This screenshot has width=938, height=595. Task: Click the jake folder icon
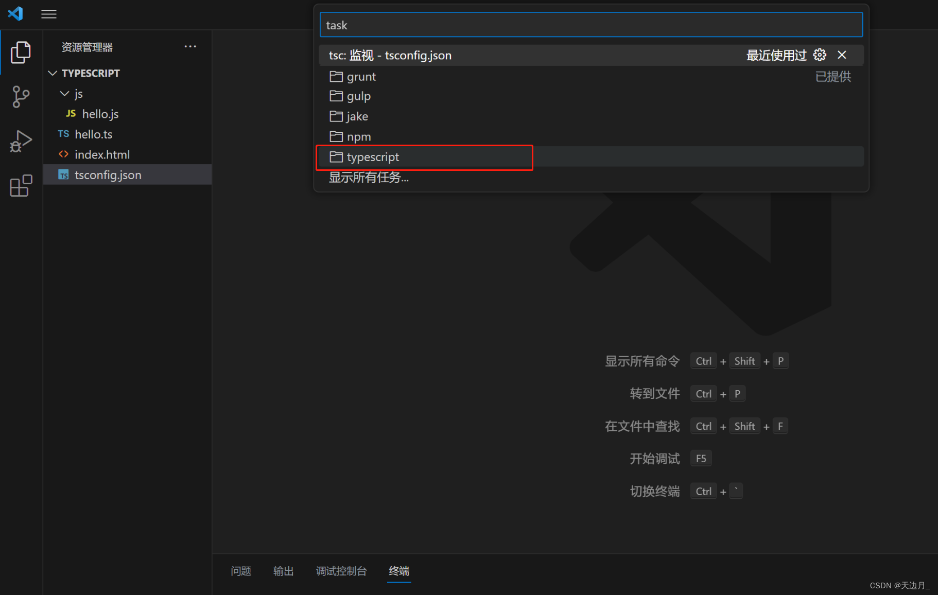(x=336, y=116)
